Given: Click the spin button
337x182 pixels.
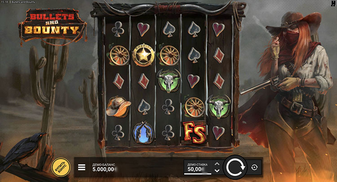Looking at the screenshot, I should [236, 167].
